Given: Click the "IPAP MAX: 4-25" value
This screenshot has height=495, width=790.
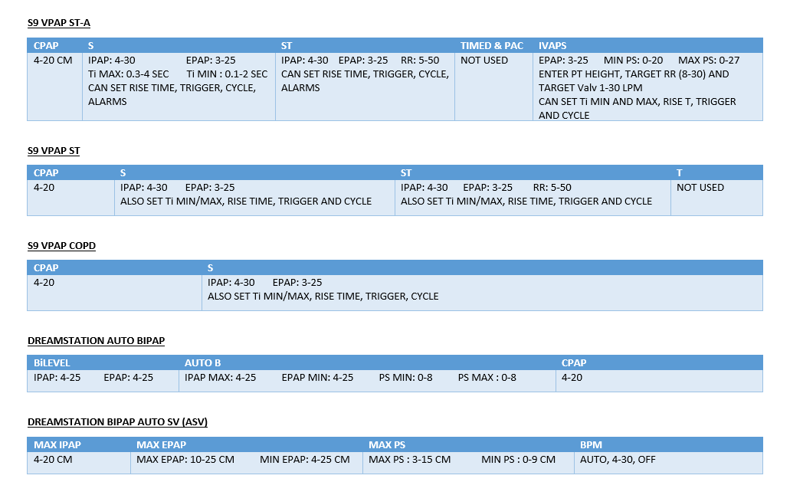Looking at the screenshot, I should click(x=220, y=378).
